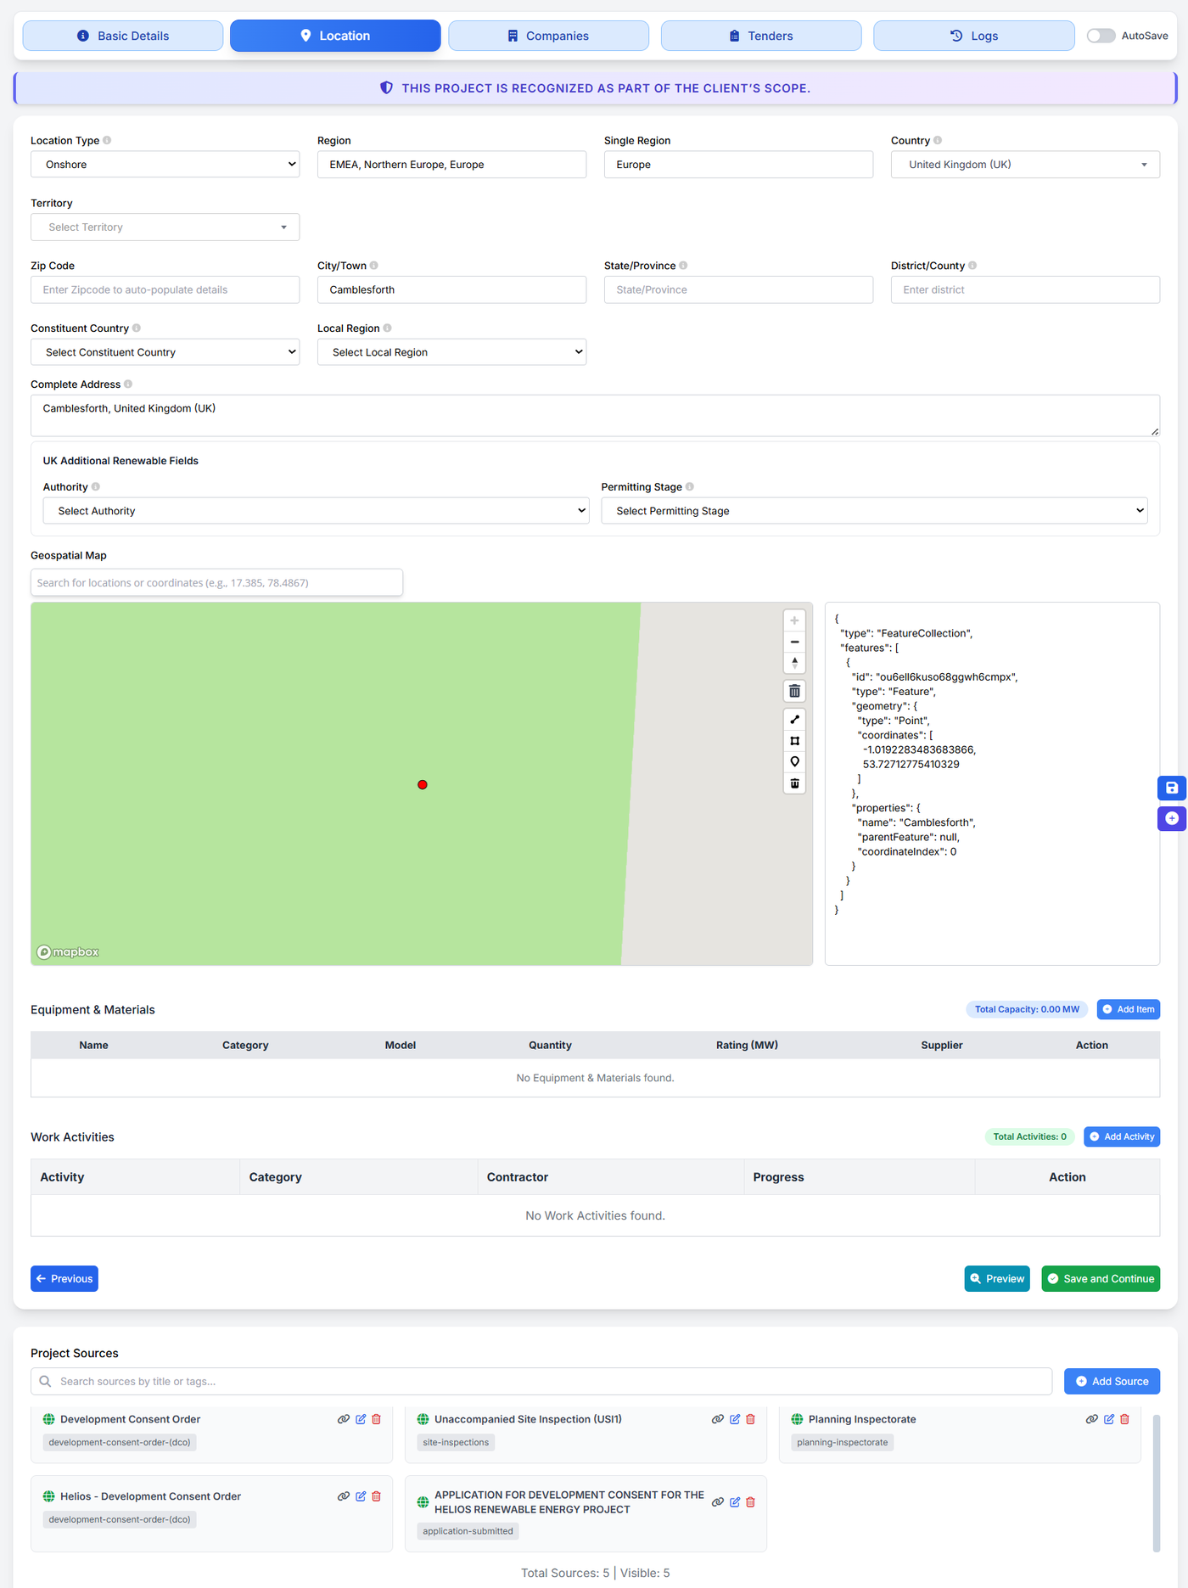
Task: Open the Country dropdown
Action: [1025, 165]
